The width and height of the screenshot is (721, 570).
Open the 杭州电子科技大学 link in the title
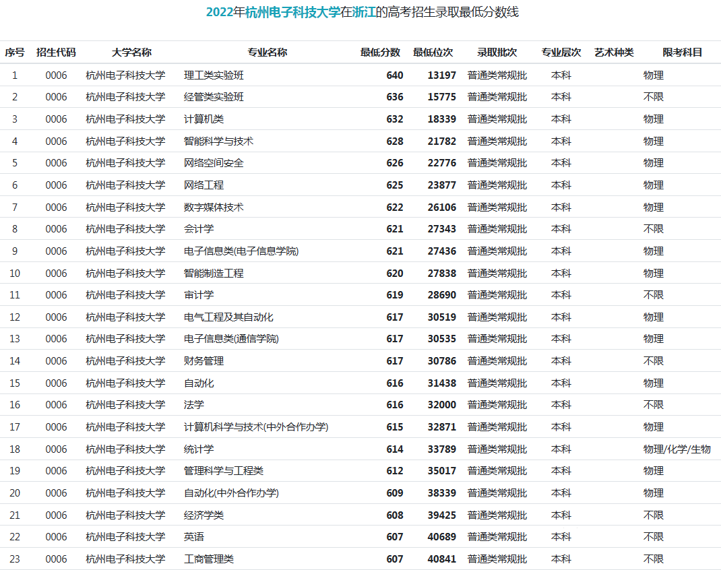point(292,12)
